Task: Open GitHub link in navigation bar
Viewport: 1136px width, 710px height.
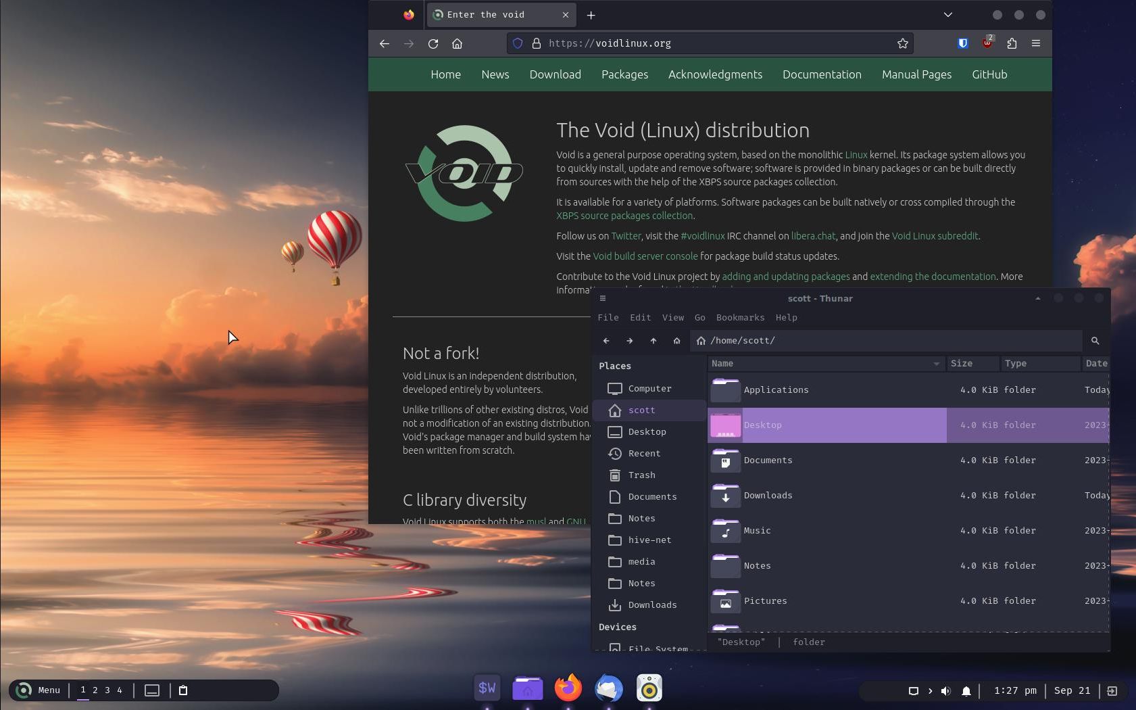Action: (990, 74)
